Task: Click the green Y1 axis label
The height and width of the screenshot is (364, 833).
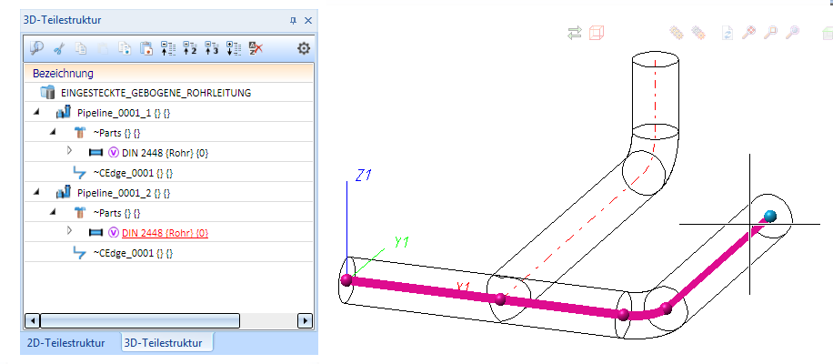Action: pyautogui.click(x=402, y=243)
